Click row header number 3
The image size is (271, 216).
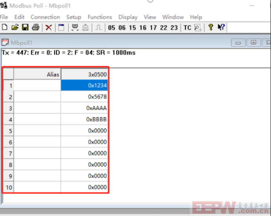9,108
